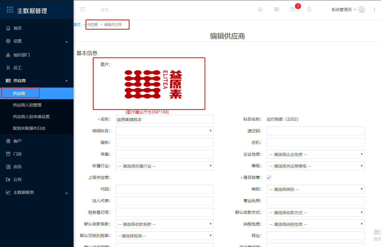
Task: Open the 所属行业 dropdown
Action: point(165,166)
